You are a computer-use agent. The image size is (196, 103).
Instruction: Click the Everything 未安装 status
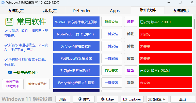click(x=166, y=83)
